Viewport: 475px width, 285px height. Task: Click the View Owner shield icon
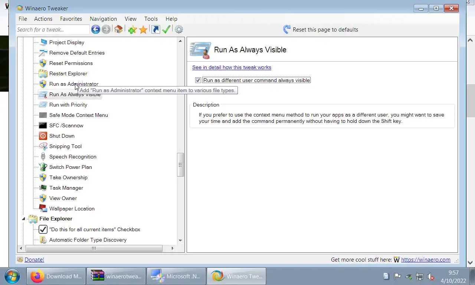(x=43, y=198)
